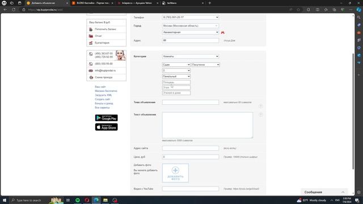Click the Адрес сайта website field
This screenshot has width=363, height=204.
[x=191, y=148]
